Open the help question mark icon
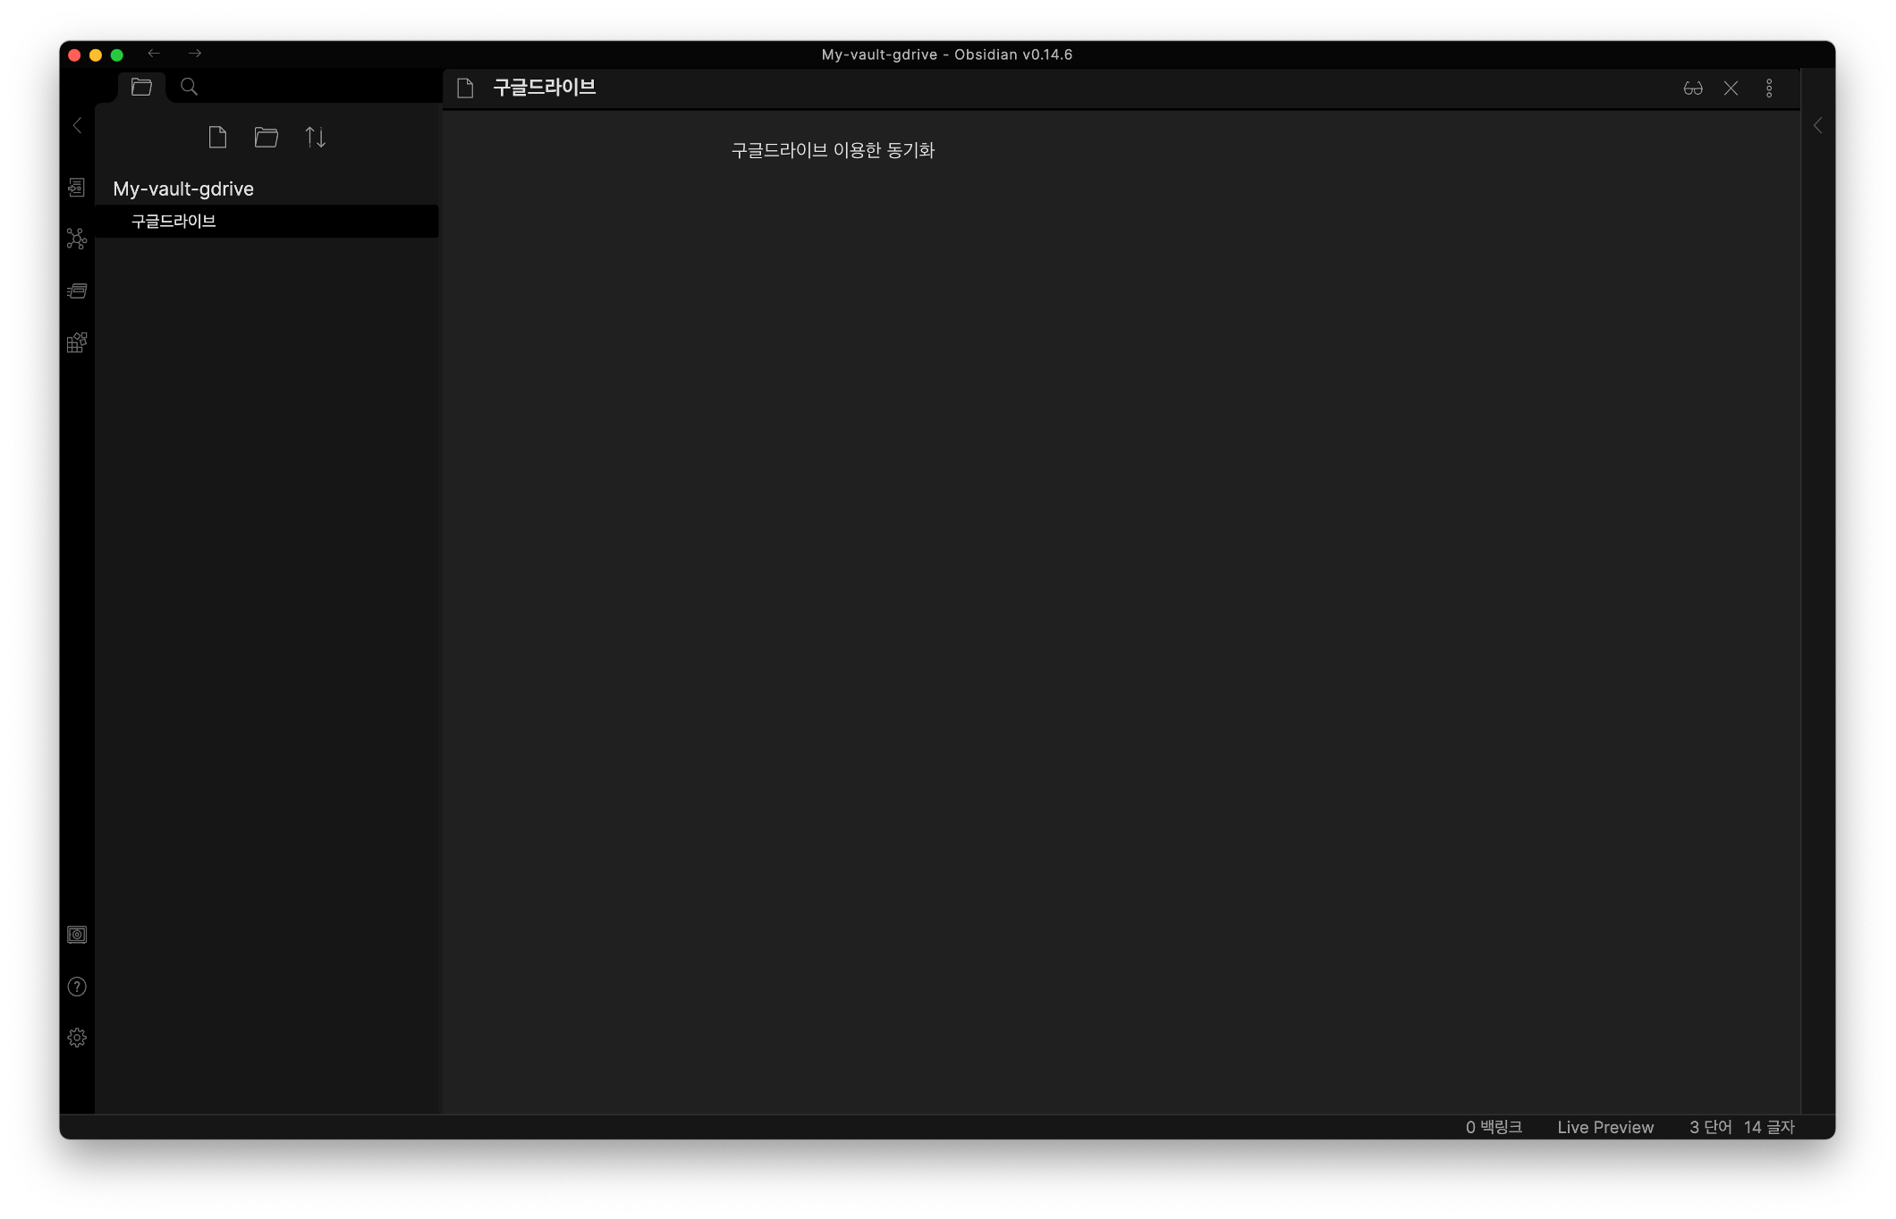The image size is (1896, 1219). coord(77,987)
